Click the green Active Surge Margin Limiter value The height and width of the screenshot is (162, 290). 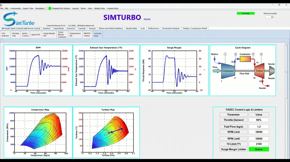coord(259,149)
